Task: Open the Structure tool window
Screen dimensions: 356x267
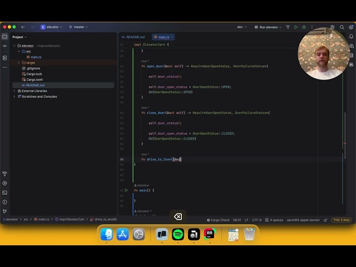Action: point(4,58)
